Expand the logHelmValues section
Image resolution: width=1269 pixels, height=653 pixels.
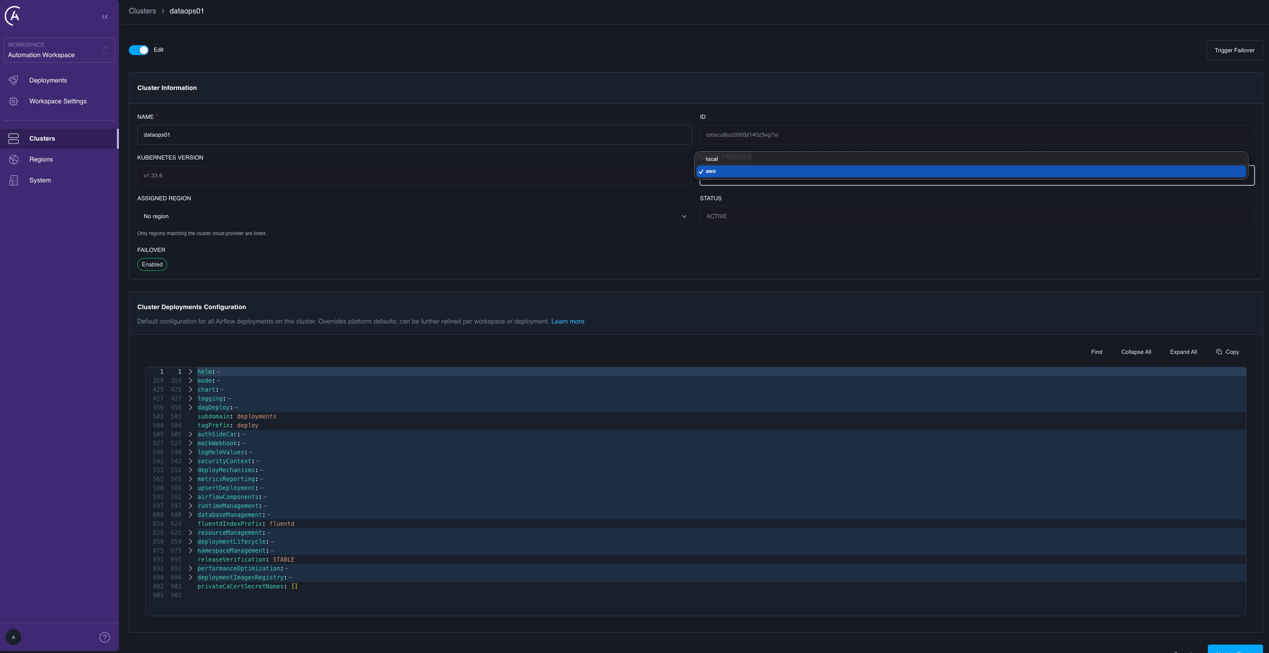click(191, 452)
